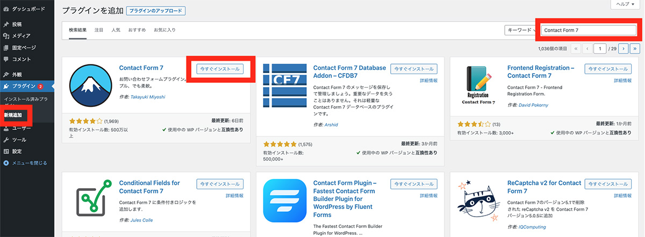Open 詳細情報 for Frontend Registration plugin

622,81
